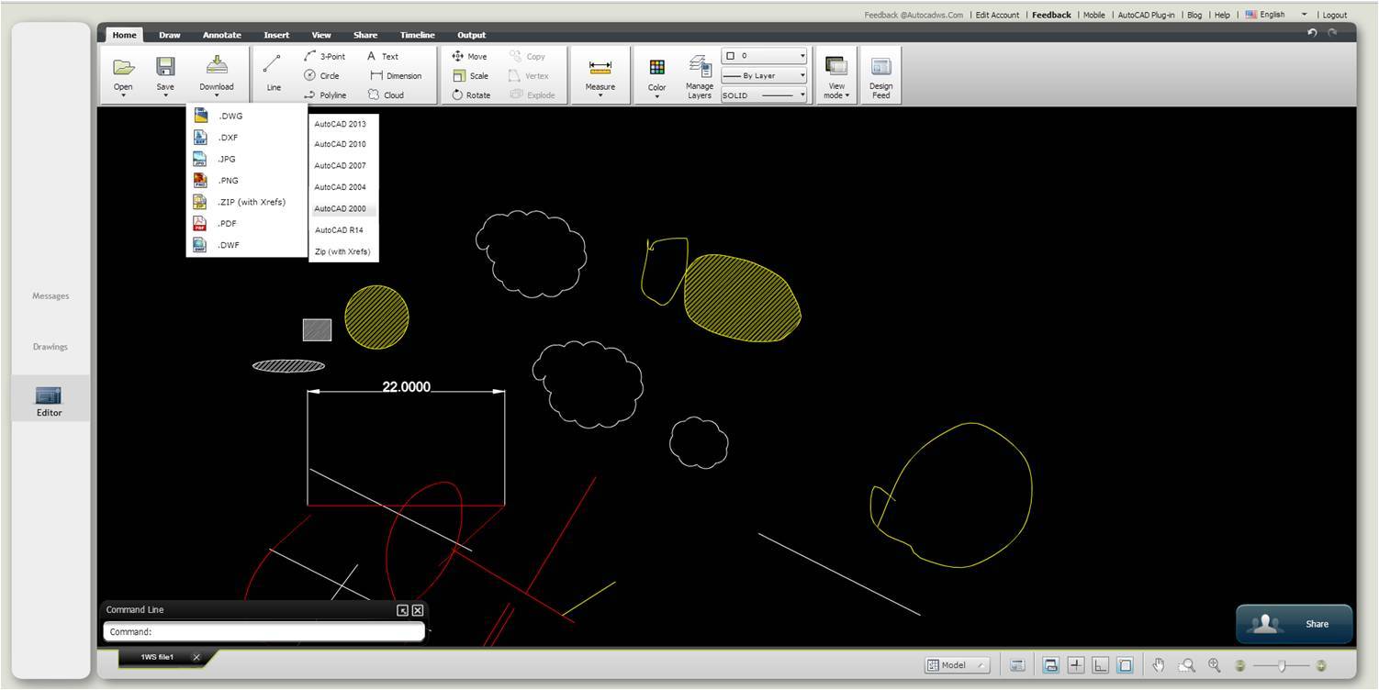Toggle object snap mode
This screenshot has height=690, width=1379.
(x=1124, y=665)
